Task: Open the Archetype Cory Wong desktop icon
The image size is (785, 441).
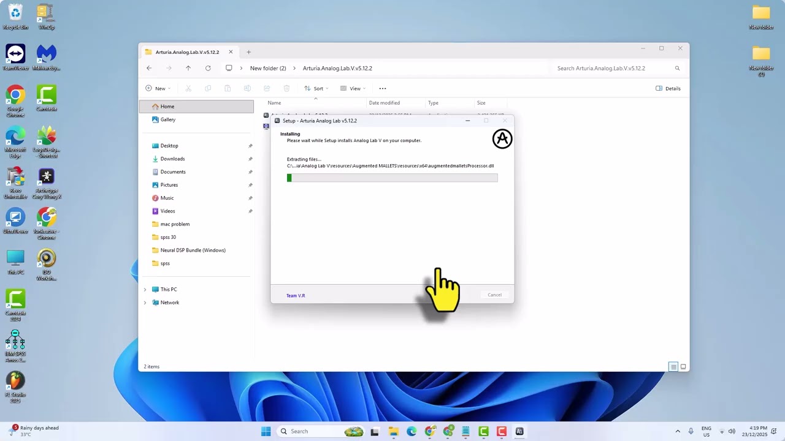Action: (x=46, y=183)
